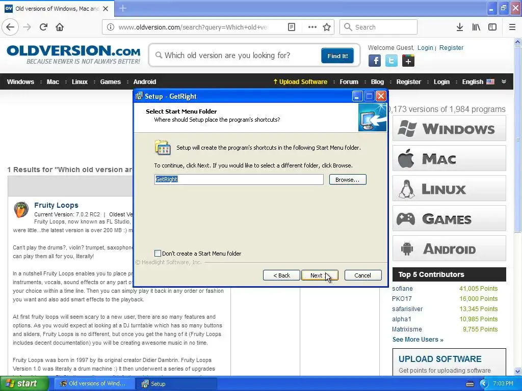Click See More Users link
Image resolution: width=522 pixels, height=391 pixels.
tap(418, 340)
